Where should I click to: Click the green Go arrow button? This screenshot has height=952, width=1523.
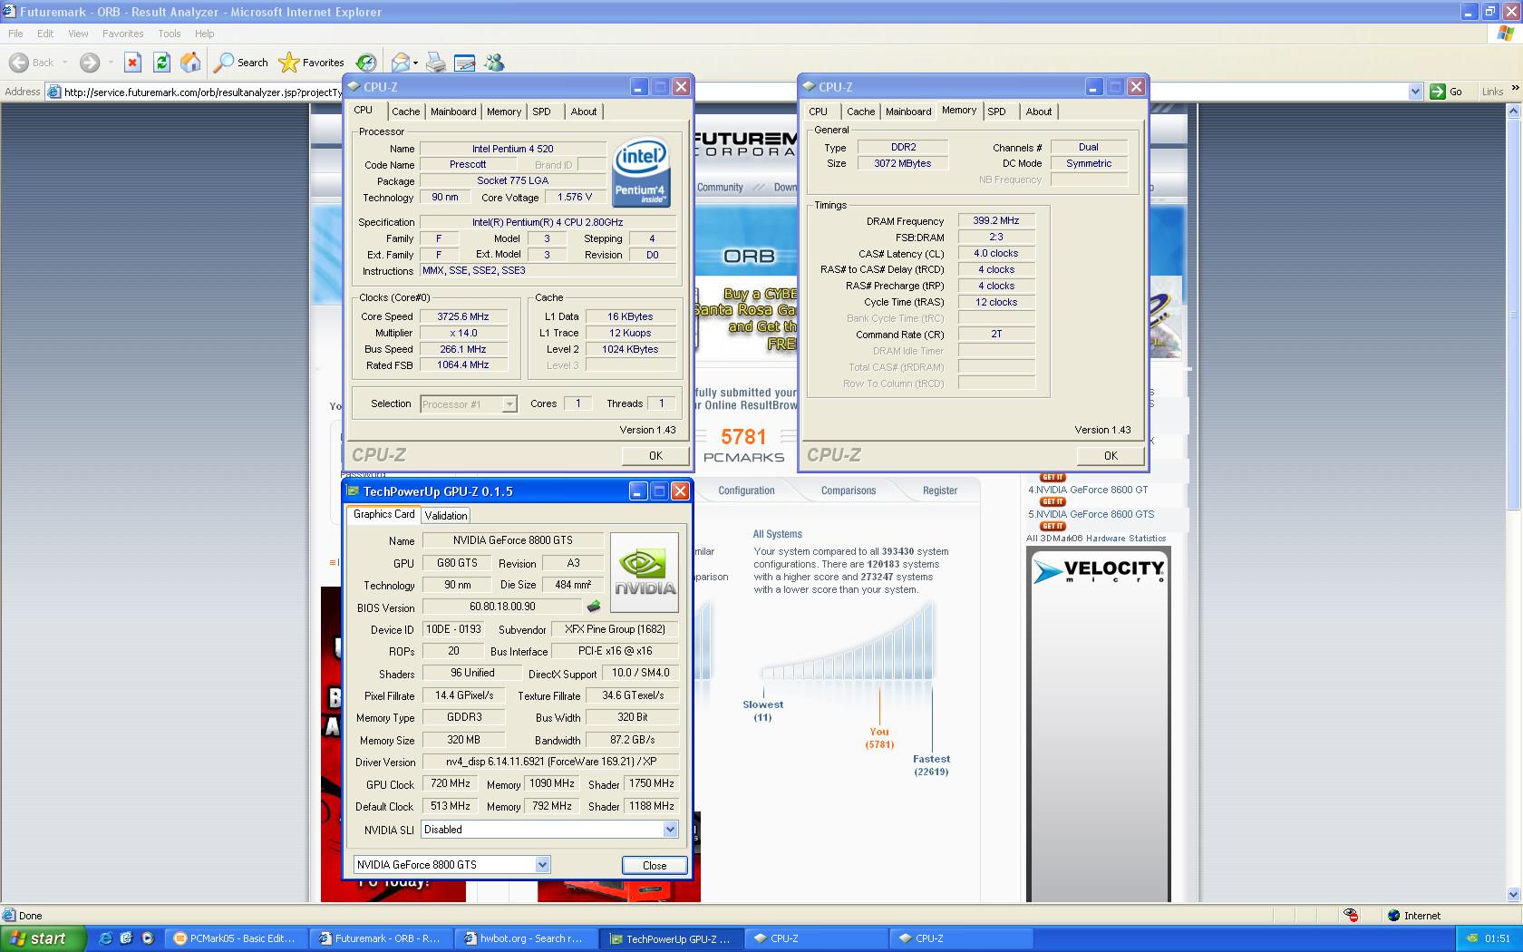[1437, 92]
